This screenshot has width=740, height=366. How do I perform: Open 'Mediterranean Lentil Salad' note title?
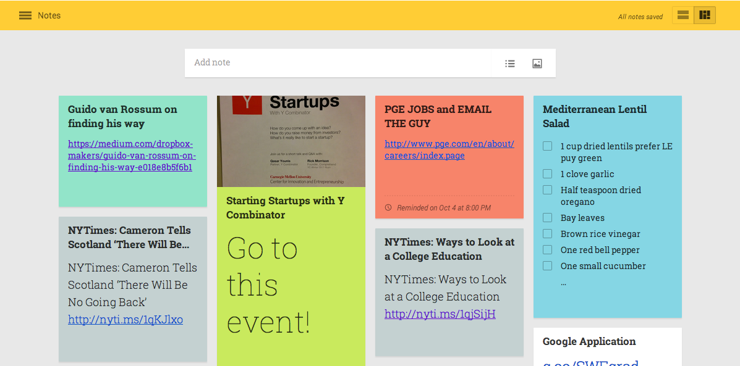(595, 117)
